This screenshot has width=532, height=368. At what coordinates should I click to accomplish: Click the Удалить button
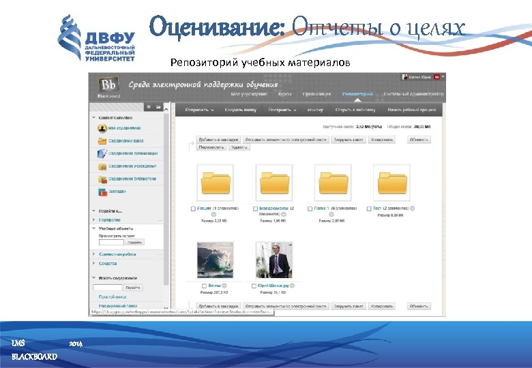click(239, 147)
